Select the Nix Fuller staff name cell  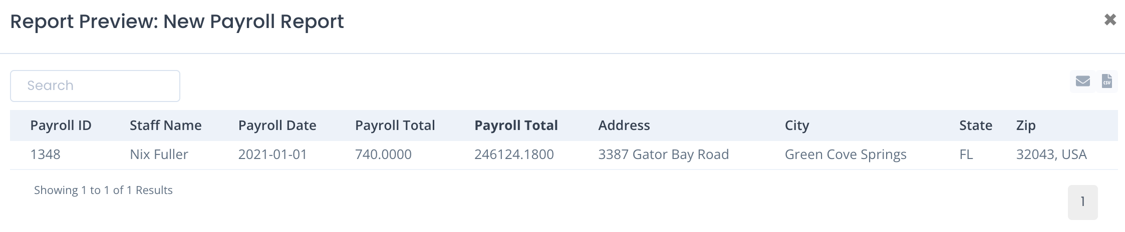[159, 154]
